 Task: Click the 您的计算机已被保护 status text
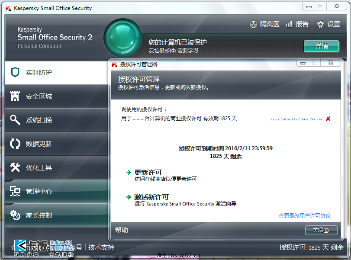[x=177, y=42]
